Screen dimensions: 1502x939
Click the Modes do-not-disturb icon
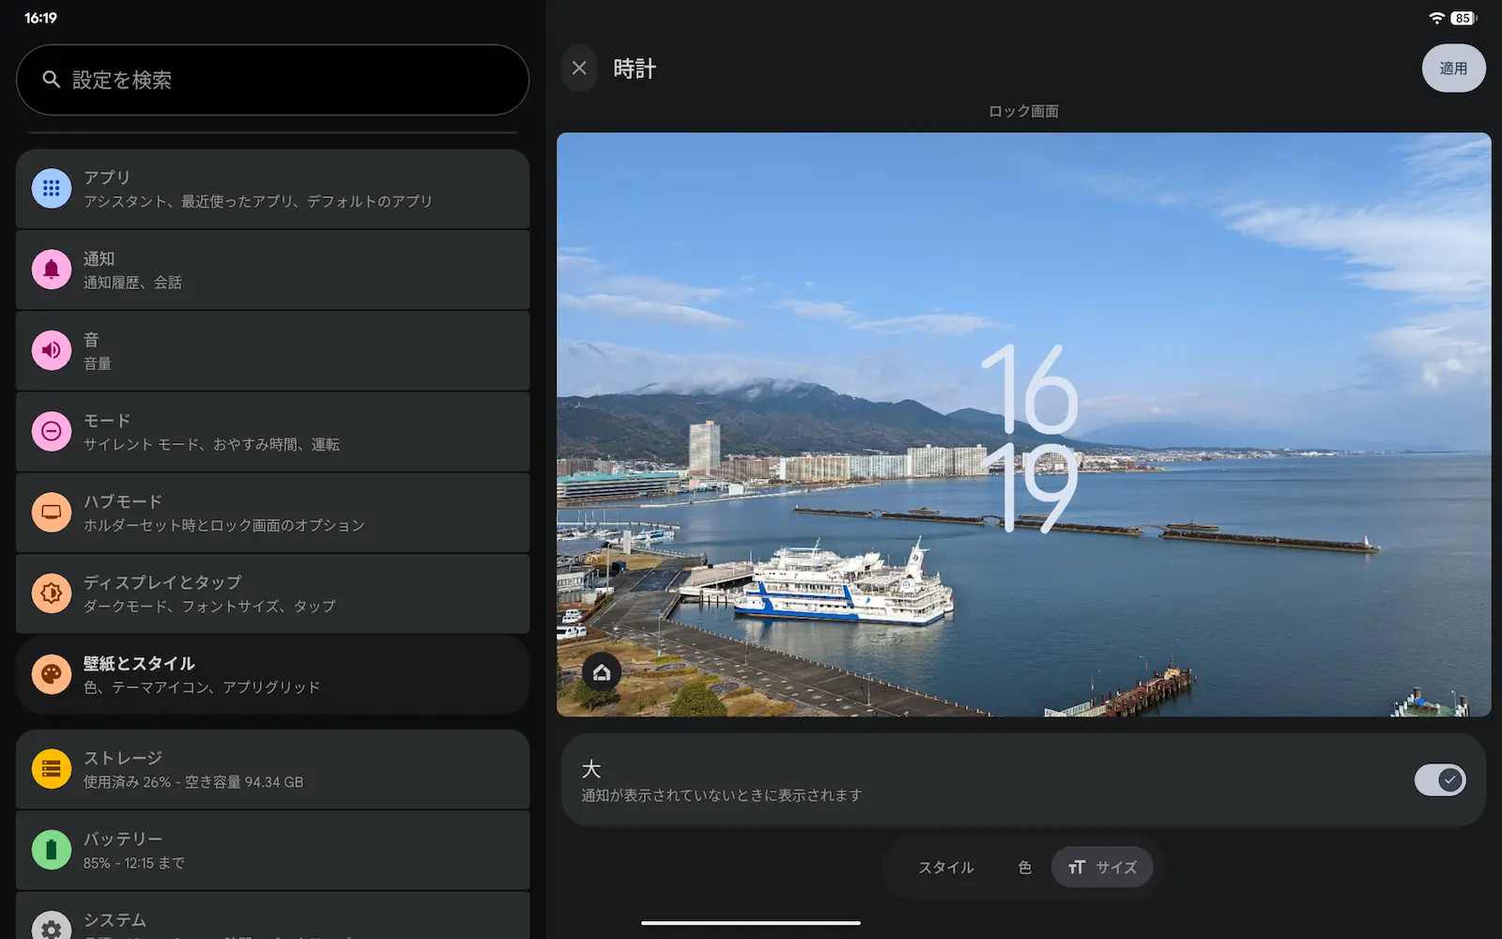pos(52,431)
